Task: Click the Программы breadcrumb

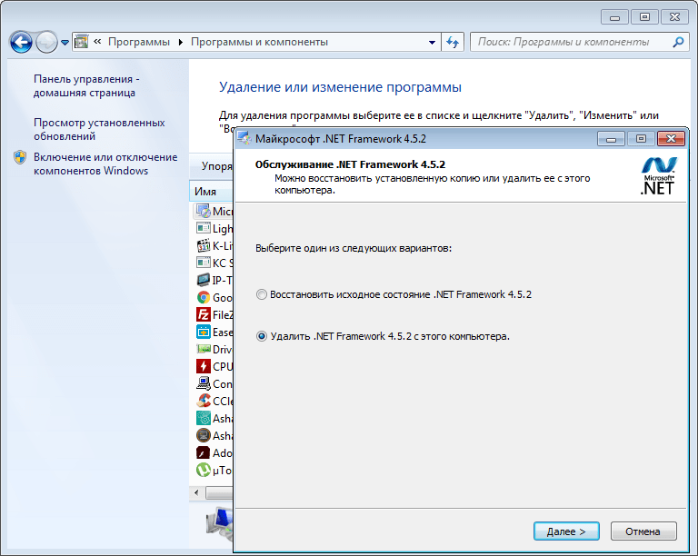Action: [x=139, y=42]
